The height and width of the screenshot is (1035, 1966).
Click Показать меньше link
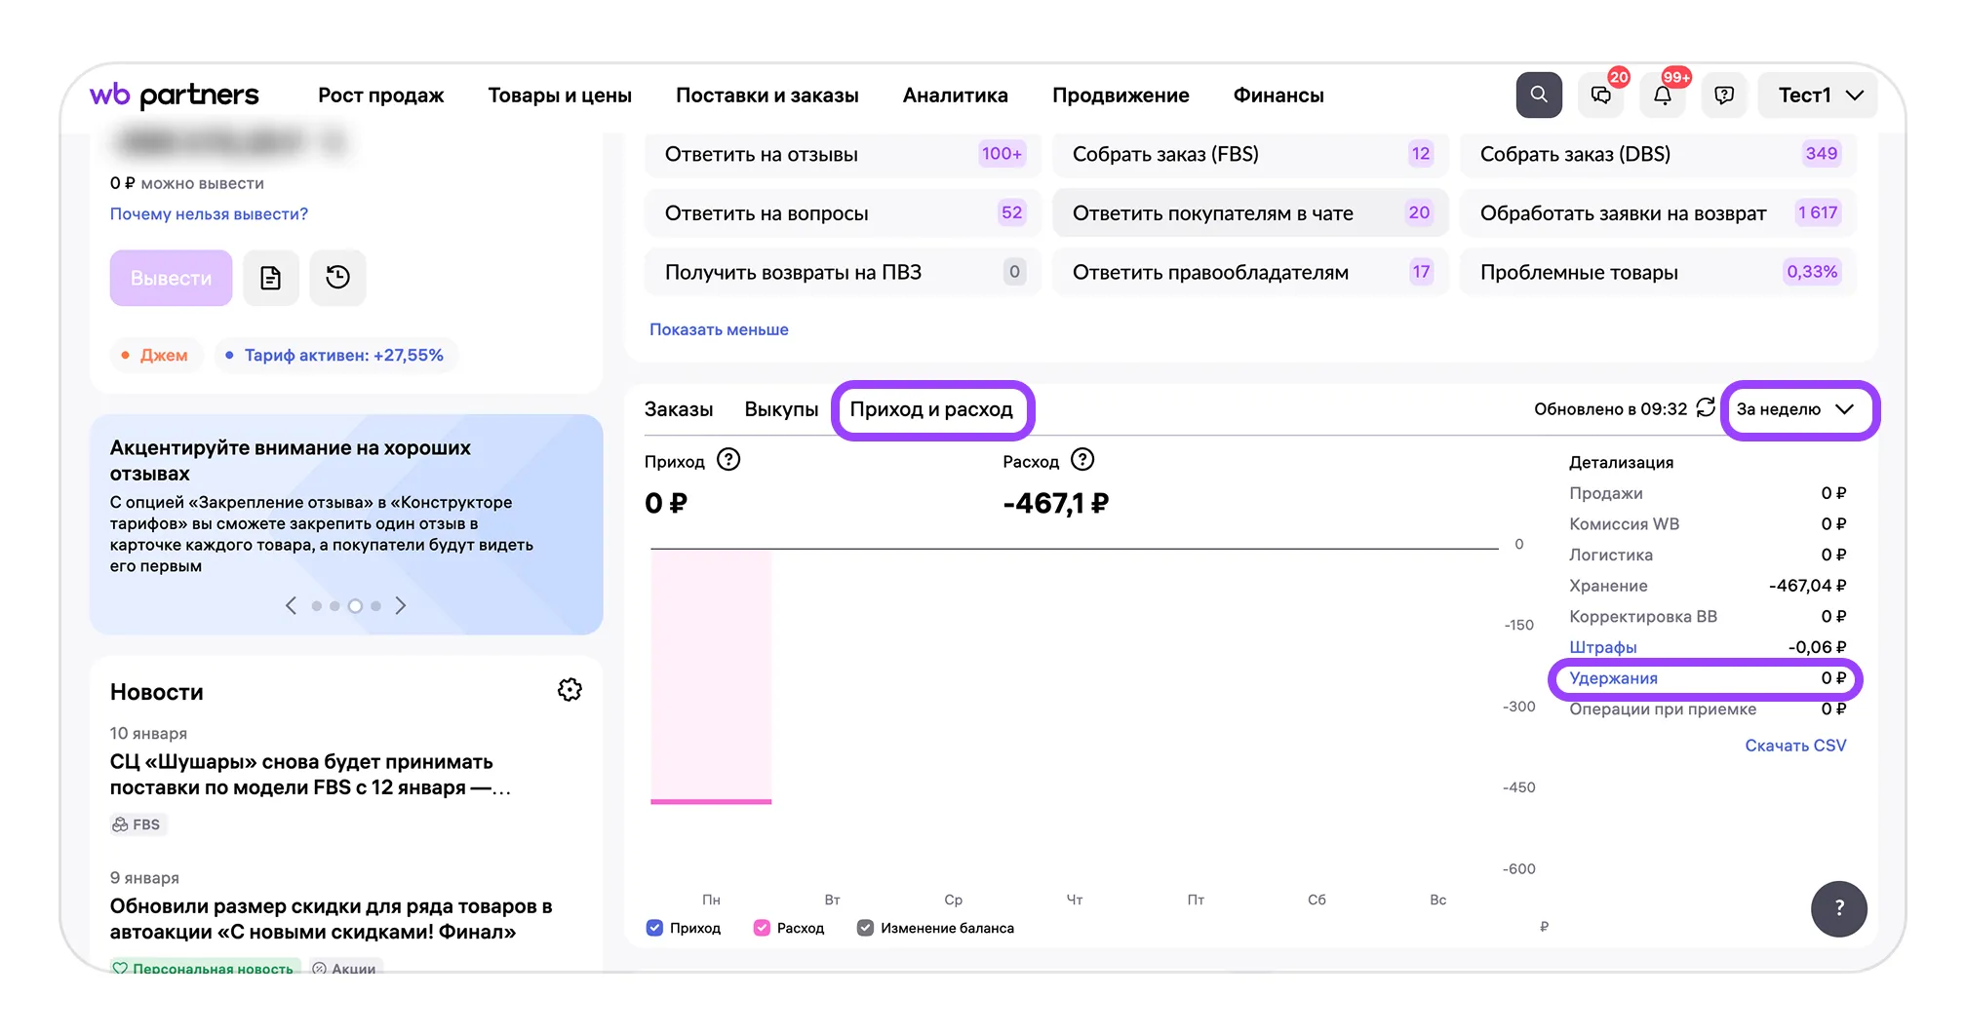click(x=719, y=329)
